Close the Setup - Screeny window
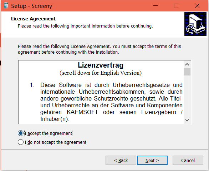 point(197,6)
